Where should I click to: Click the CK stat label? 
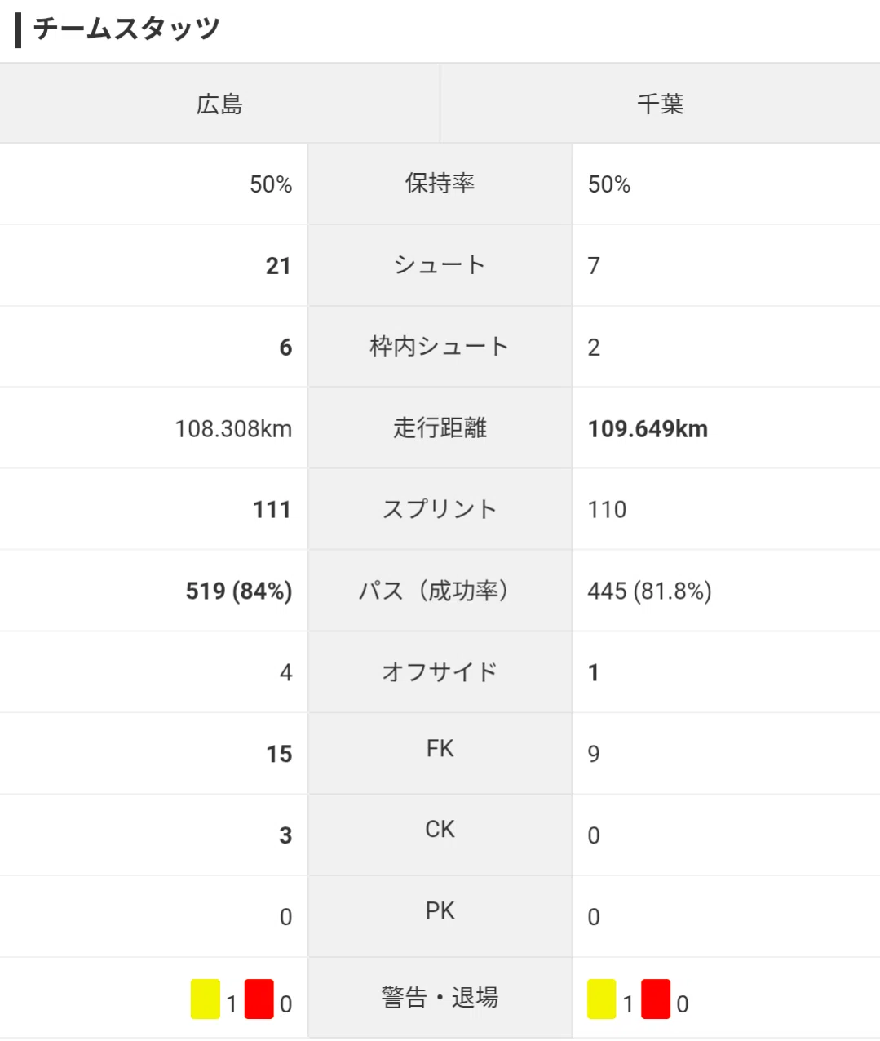pyautogui.click(x=440, y=829)
